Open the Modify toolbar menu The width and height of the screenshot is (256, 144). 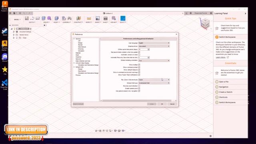click(57, 22)
